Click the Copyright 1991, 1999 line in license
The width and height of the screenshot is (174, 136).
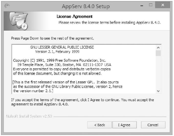click(x=59, y=60)
